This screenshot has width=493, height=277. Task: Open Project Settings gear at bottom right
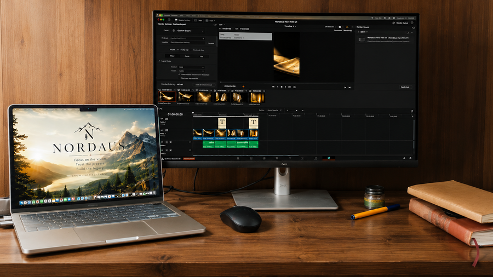point(410,158)
